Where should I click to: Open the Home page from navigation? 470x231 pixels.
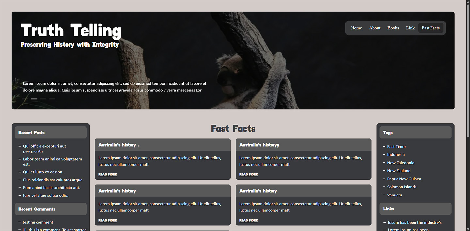click(x=356, y=28)
